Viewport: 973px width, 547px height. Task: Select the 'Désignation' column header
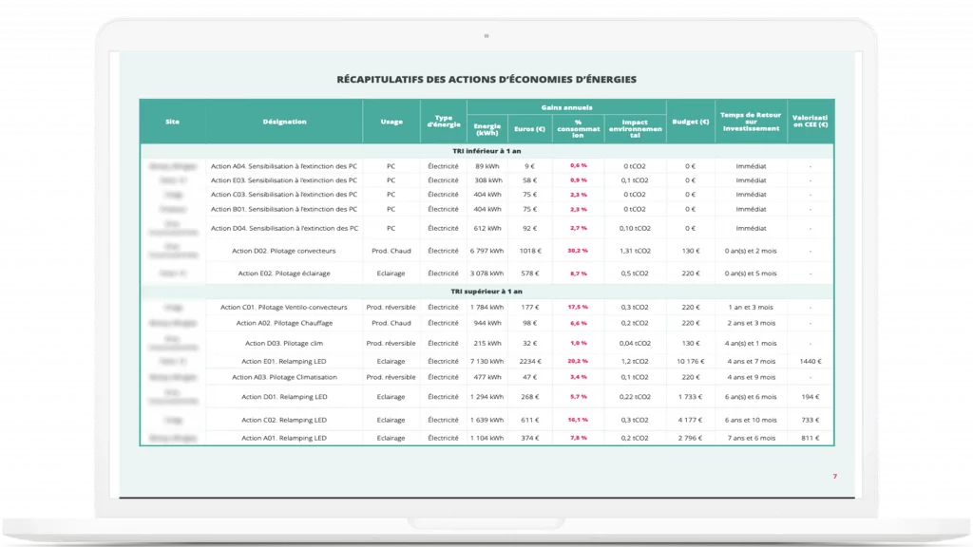click(x=284, y=122)
